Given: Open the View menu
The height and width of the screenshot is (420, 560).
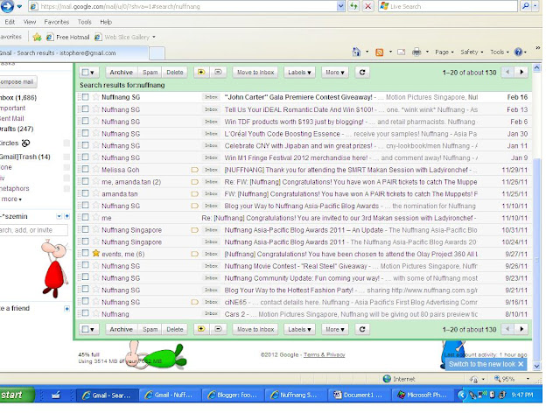Looking at the screenshot, I should click(30, 22).
